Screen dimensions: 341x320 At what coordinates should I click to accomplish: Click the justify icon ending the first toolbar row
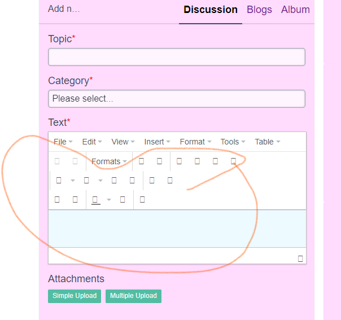point(233,161)
